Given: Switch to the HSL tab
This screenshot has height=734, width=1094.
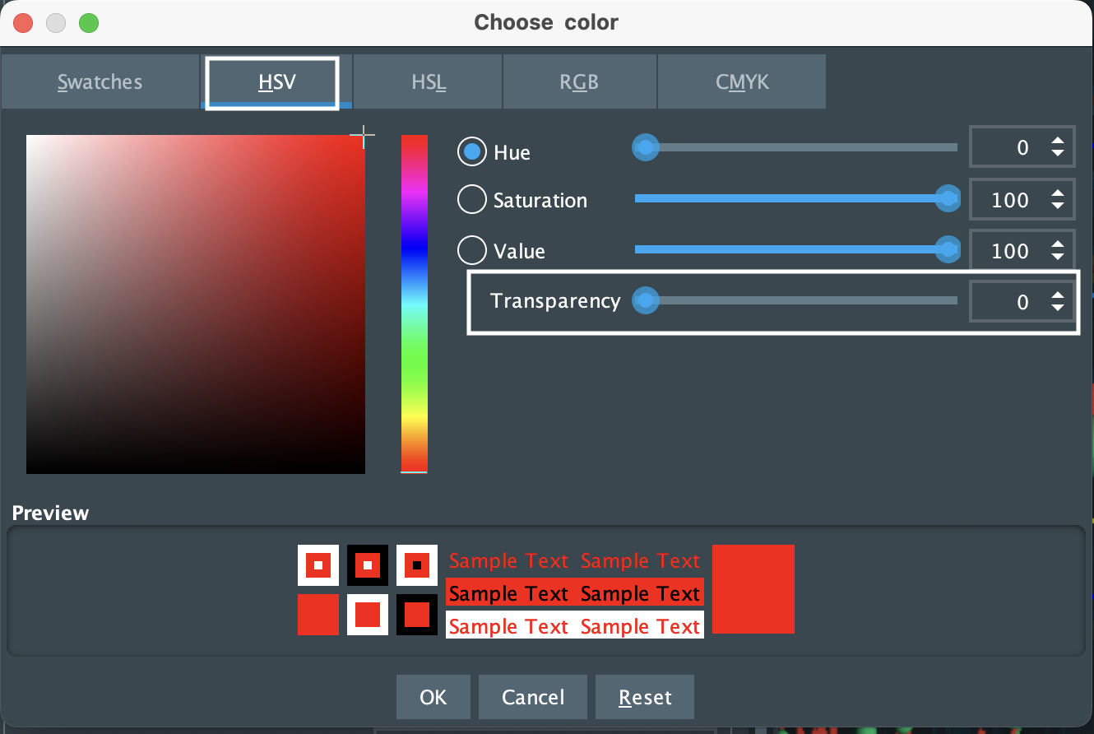Looking at the screenshot, I should pos(427,81).
